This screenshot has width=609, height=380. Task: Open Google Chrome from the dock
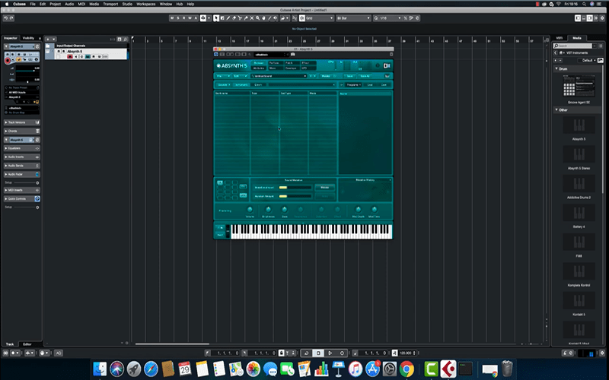tap(407, 369)
